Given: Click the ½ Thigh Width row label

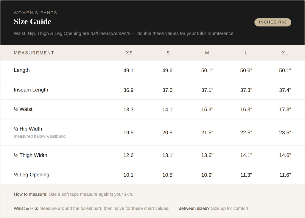Looking at the screenshot, I should (30, 155).
